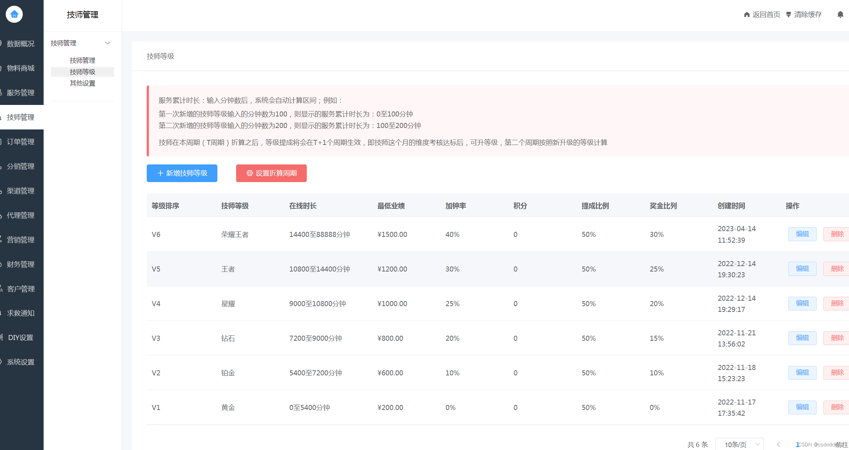Click the 荣耀王者 level name cell

(x=235, y=234)
